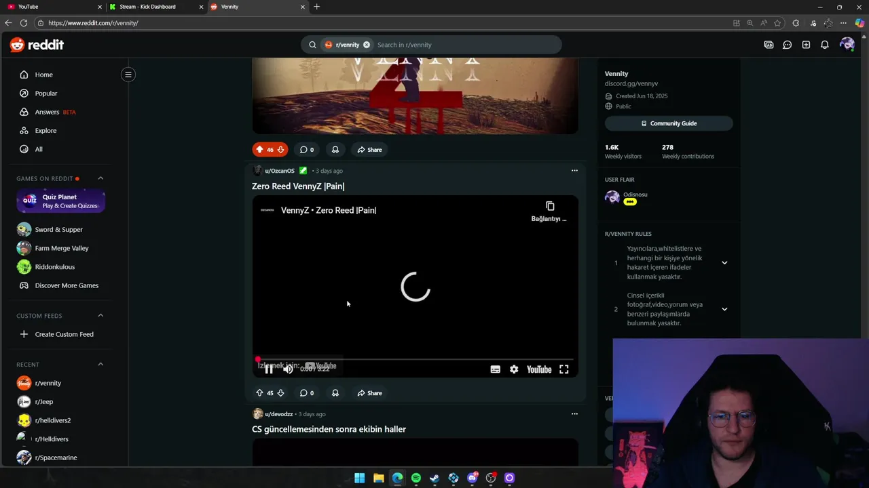Open the Reddit chat icon
Image resolution: width=869 pixels, height=488 pixels.
pyautogui.click(x=787, y=45)
